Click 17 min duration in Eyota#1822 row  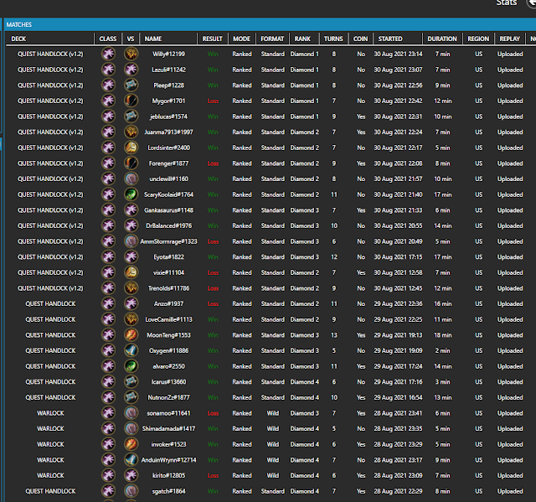(443, 256)
